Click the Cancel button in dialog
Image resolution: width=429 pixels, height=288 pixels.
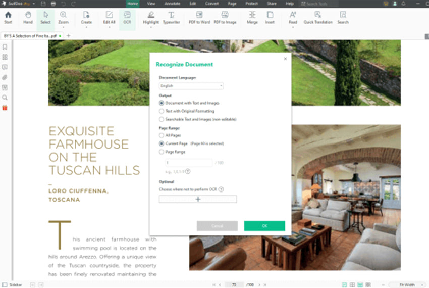click(x=217, y=226)
